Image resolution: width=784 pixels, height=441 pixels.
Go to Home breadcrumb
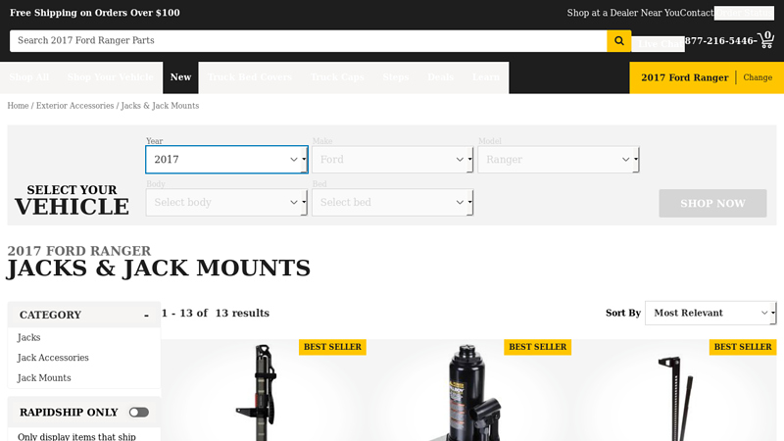(x=18, y=106)
